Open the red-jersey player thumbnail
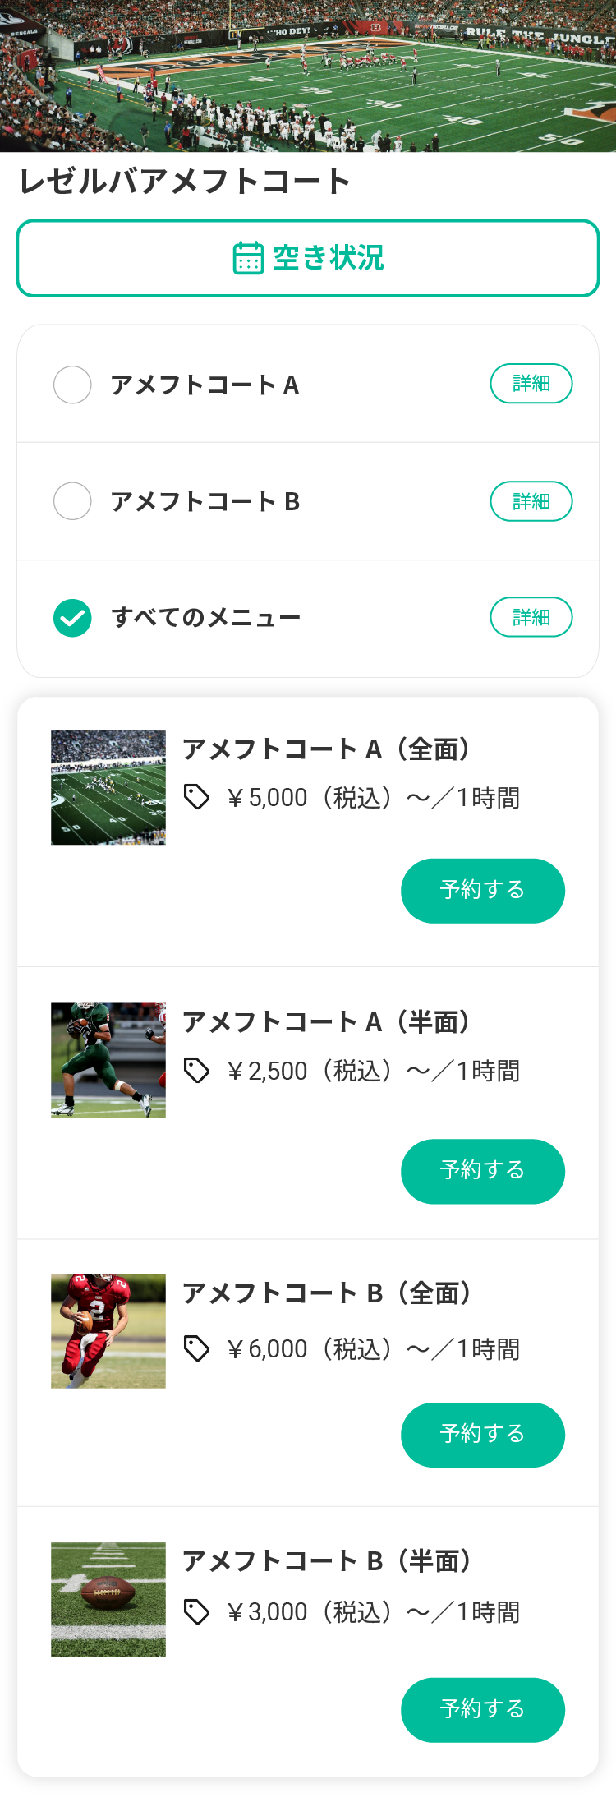Viewport: 616px width, 1802px height. 108,1331
